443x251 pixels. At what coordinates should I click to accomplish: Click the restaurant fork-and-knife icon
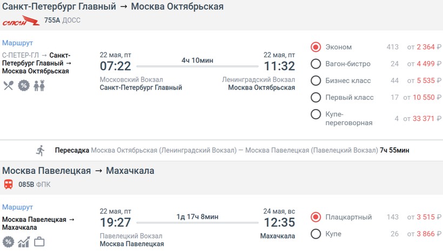click(x=8, y=85)
